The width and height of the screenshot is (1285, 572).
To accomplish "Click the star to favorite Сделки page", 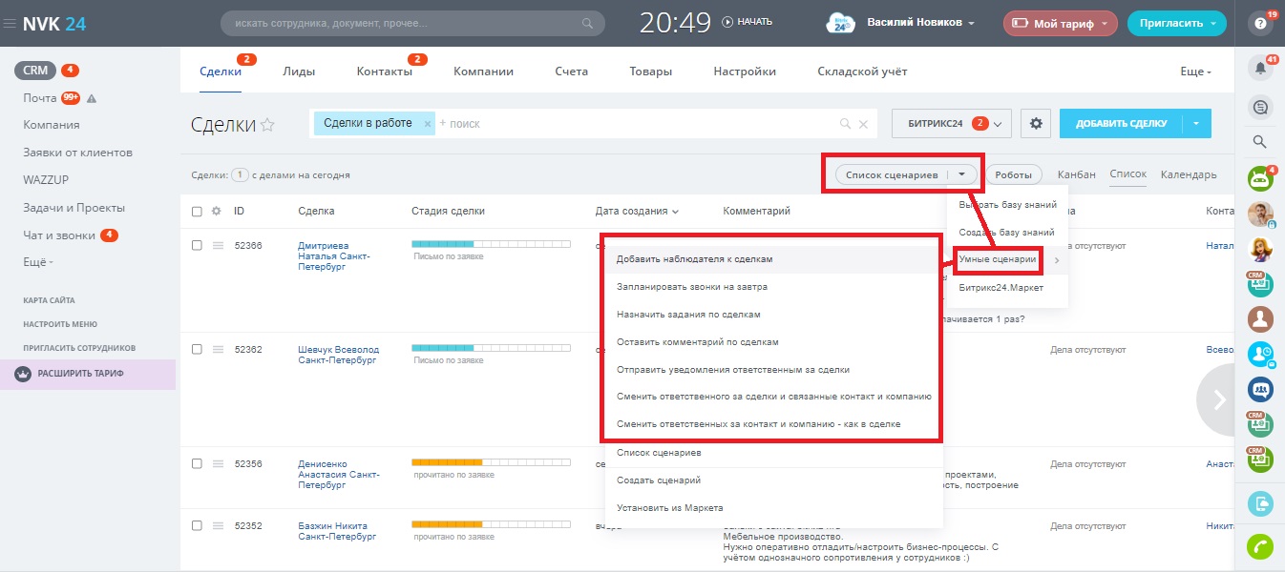I will click(267, 124).
